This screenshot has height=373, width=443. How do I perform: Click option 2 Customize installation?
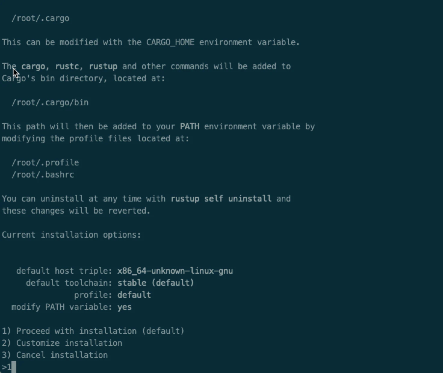pos(62,343)
